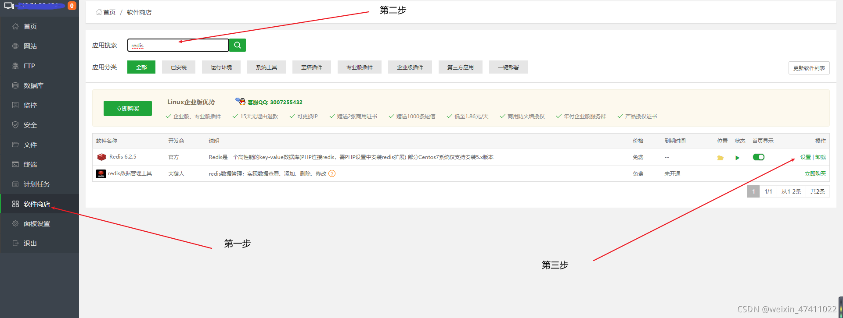Select the 企业版插件 category tab
The width and height of the screenshot is (843, 318).
coord(410,67)
